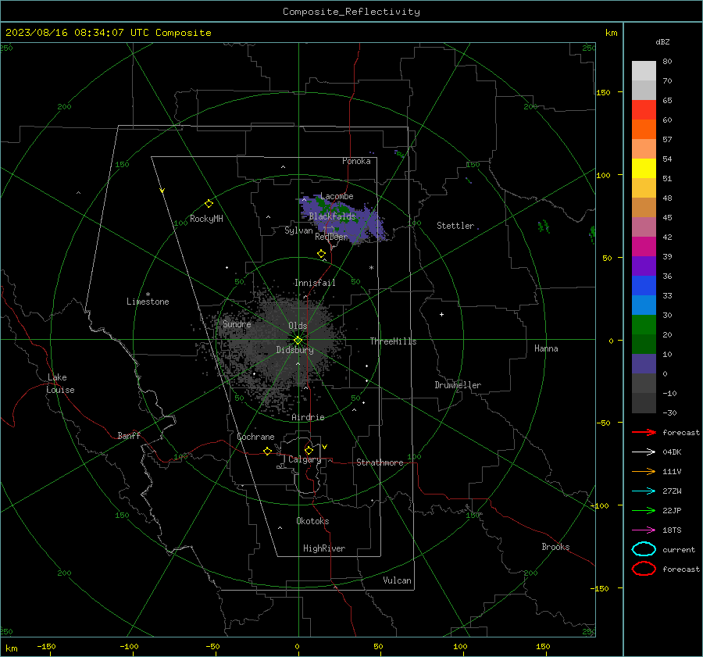The width and height of the screenshot is (703, 657).
Task: Click the yellow diamond marker near RockyMH
Action: click(x=209, y=204)
